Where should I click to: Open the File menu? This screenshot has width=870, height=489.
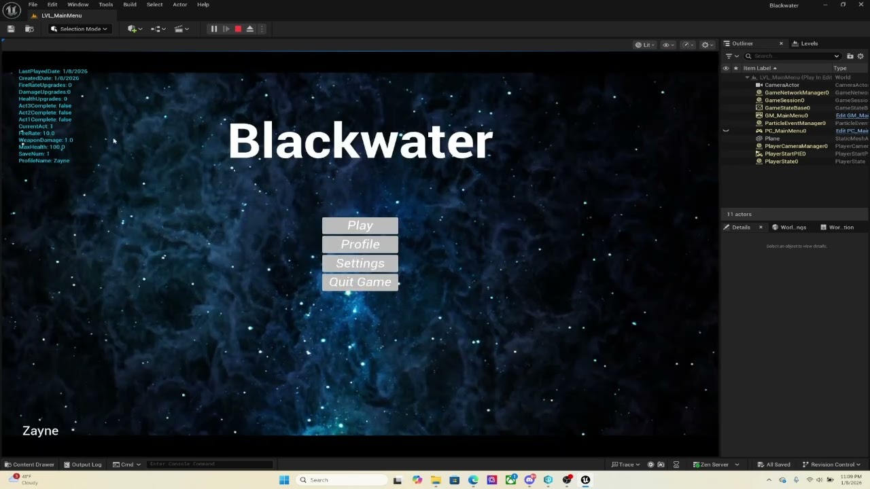click(33, 5)
